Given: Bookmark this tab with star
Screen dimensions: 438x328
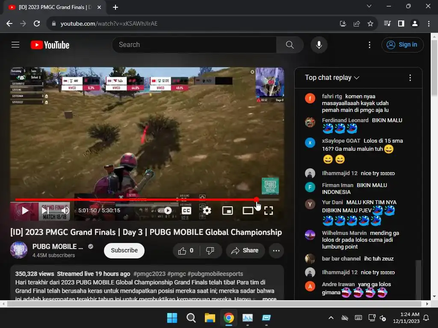Looking at the screenshot, I should [x=370, y=24].
